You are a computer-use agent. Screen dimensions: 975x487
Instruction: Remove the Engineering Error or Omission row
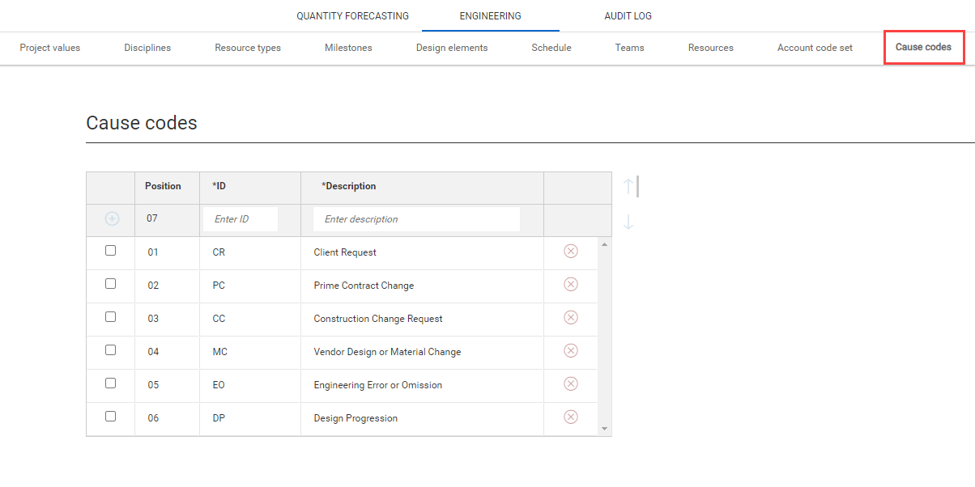[x=570, y=383]
